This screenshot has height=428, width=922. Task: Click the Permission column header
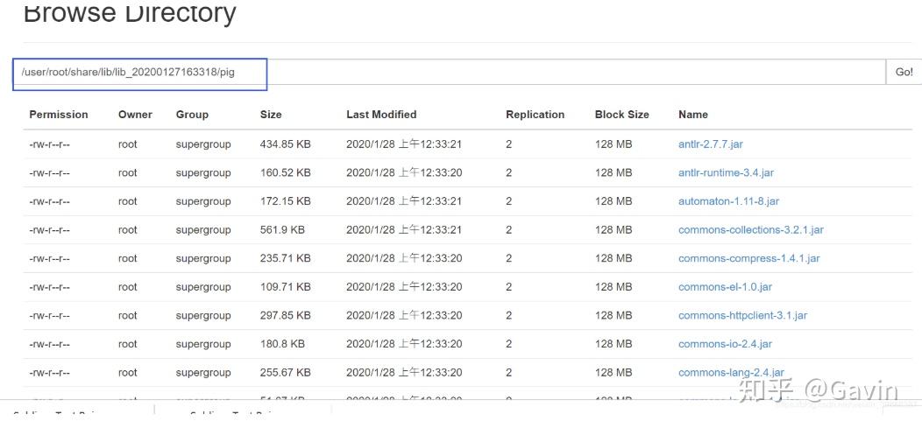59,115
